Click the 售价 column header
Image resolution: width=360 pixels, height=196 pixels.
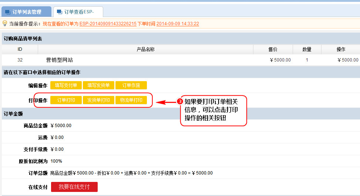click(x=273, y=49)
